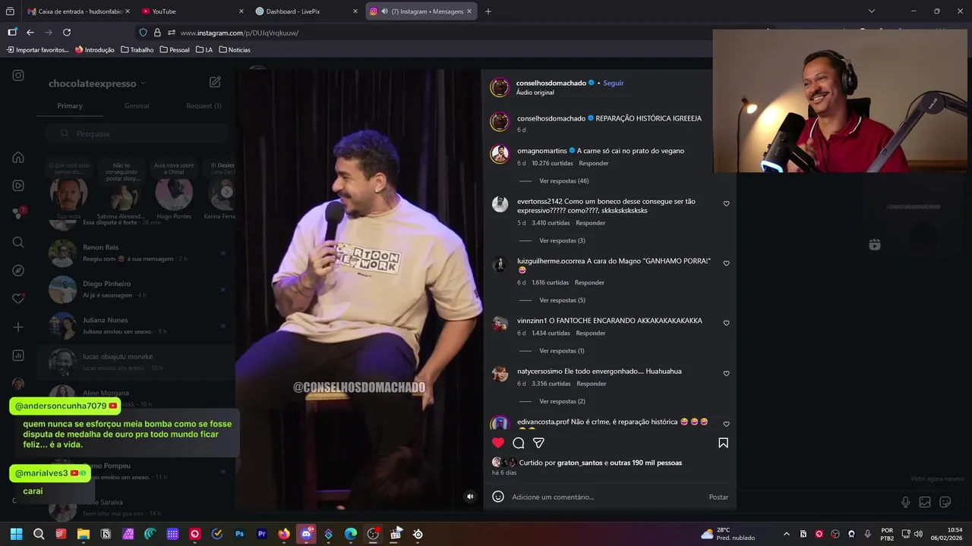Expand Ver respostas (1)
This screenshot has height=546, width=972.
point(562,351)
